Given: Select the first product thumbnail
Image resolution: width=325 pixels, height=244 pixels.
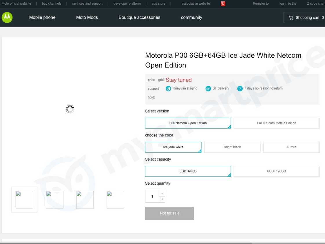Looking at the screenshot, I should [24, 200].
